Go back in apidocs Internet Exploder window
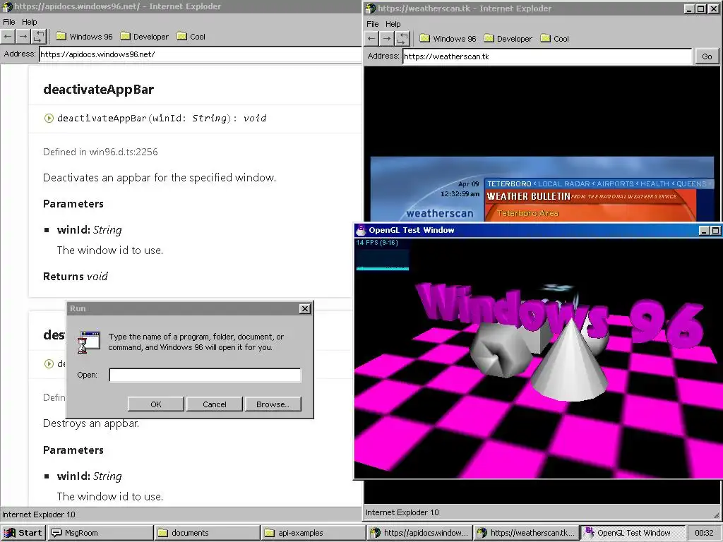The image size is (723, 542). 8,37
